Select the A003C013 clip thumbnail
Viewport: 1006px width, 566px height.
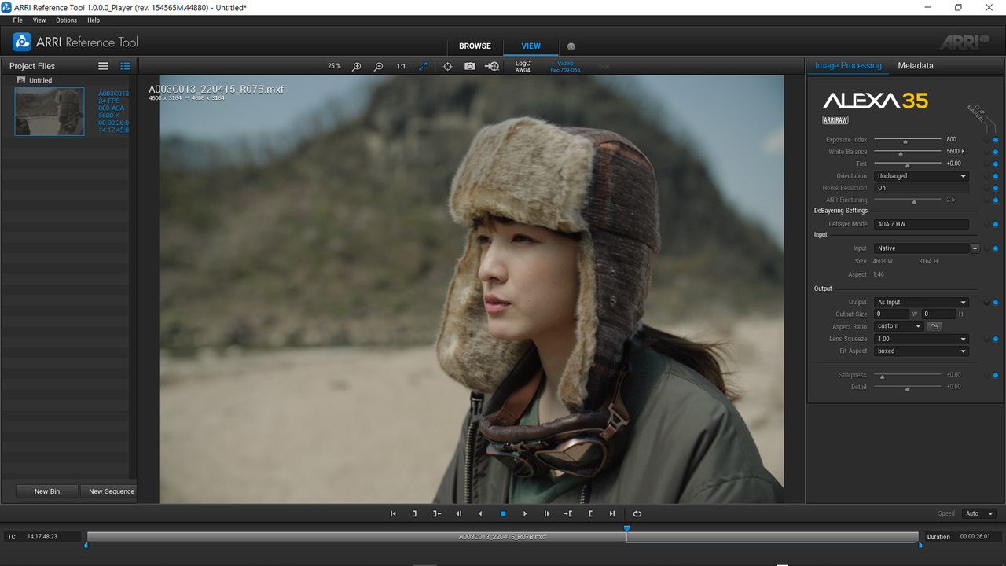coord(50,112)
